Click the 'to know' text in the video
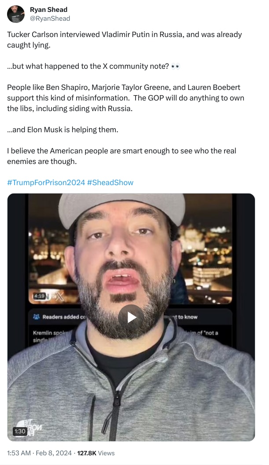 (x=187, y=317)
